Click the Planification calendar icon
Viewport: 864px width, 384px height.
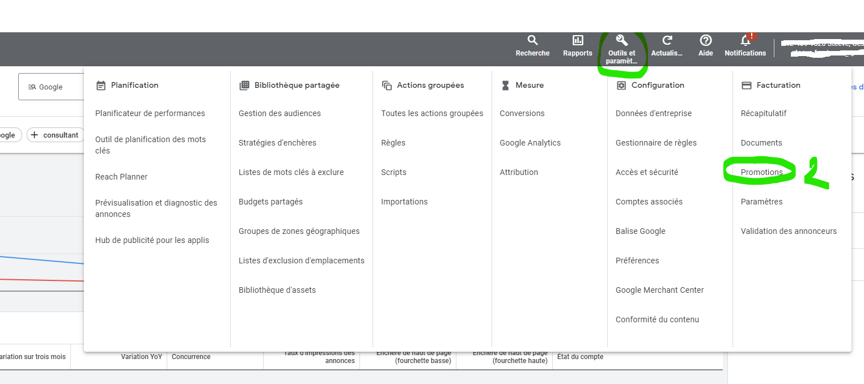pyautogui.click(x=101, y=86)
